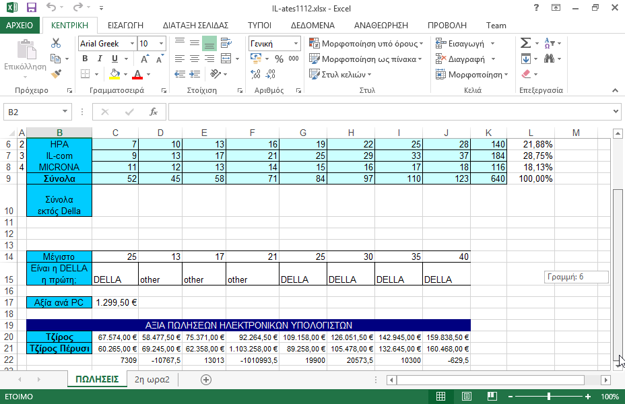Switch to the ΔΙΑΤΑΞΗ ΣΕΛΙΔΑΣ tab
625x404 pixels.
(195, 25)
